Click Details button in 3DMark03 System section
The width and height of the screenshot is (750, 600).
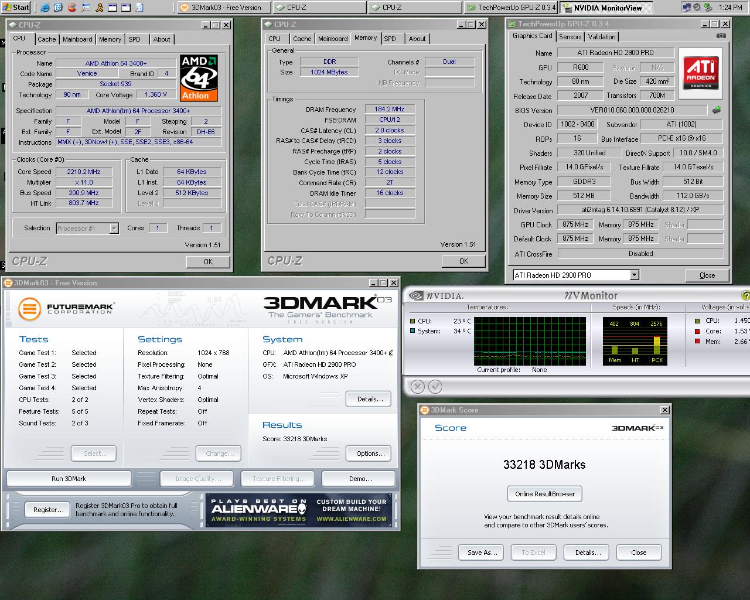click(370, 399)
